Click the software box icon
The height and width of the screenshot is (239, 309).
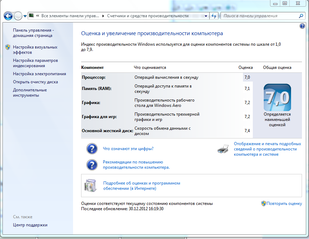coord(91,186)
